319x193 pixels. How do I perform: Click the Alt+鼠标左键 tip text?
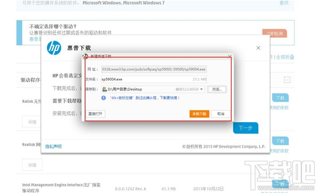pos(145,98)
